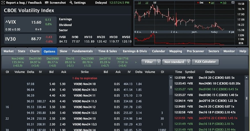The width and height of the screenshot is (250, 131).
Task: Select the VIX(W) Nov24 11.5 strike row
Action: click(85, 101)
